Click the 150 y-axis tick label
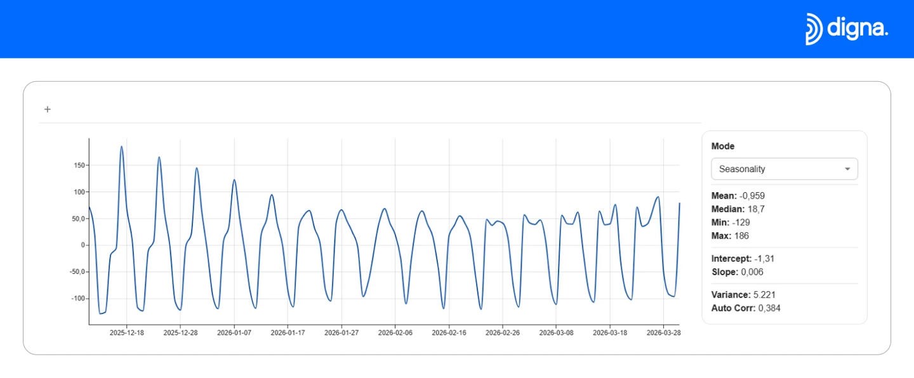This screenshot has width=914, height=378. click(x=79, y=165)
